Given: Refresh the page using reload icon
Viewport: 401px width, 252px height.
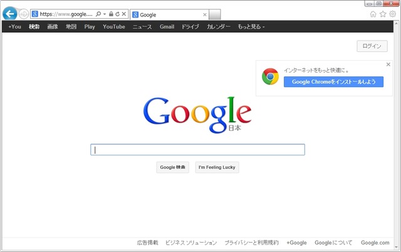Looking at the screenshot, I should 117,14.
